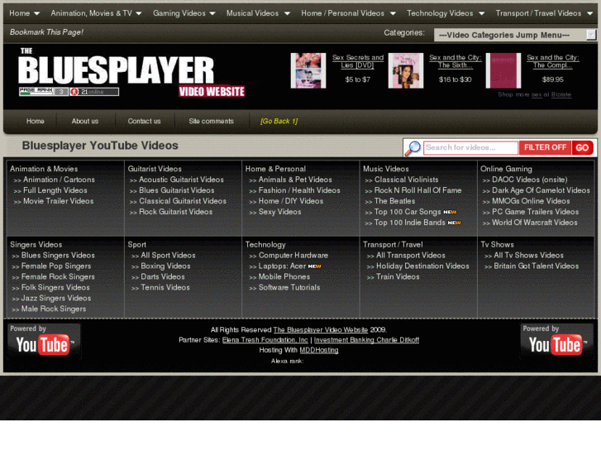Click the magnifying glass search icon
This screenshot has width=601, height=451.
(x=413, y=148)
